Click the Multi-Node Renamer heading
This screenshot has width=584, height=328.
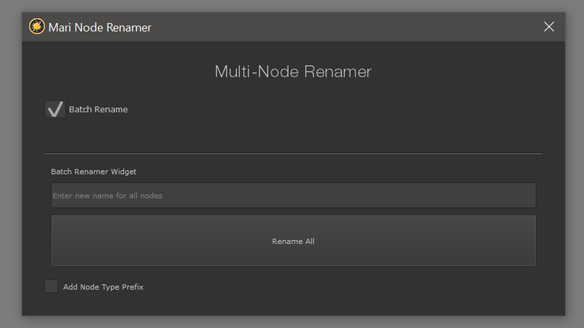293,72
